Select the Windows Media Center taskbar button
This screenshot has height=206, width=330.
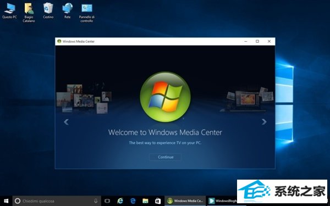[x=185, y=201]
